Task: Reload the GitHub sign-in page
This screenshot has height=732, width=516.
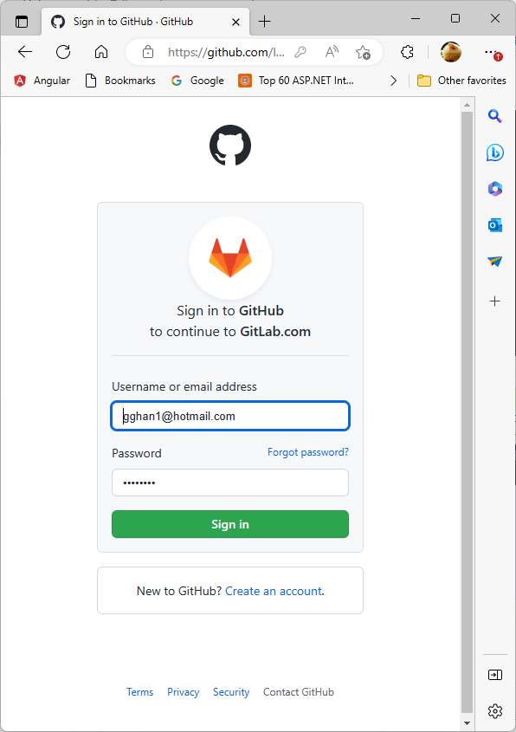Action: [x=62, y=52]
